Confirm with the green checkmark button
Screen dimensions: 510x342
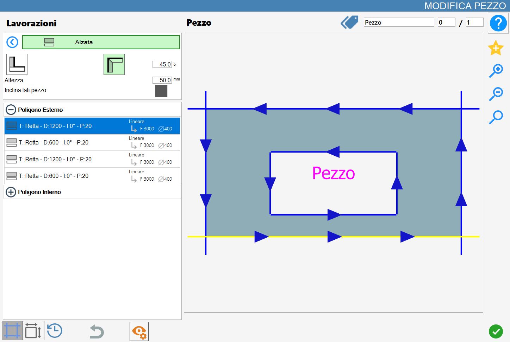coord(496,331)
